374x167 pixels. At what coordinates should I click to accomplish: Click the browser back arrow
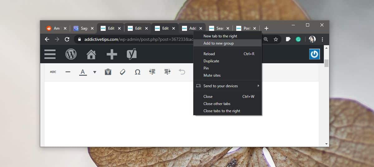coord(47,39)
